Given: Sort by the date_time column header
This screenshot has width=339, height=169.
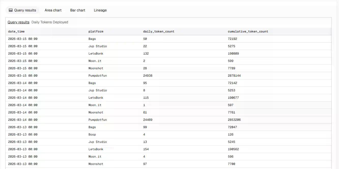Looking at the screenshot, I should pos(16,31).
